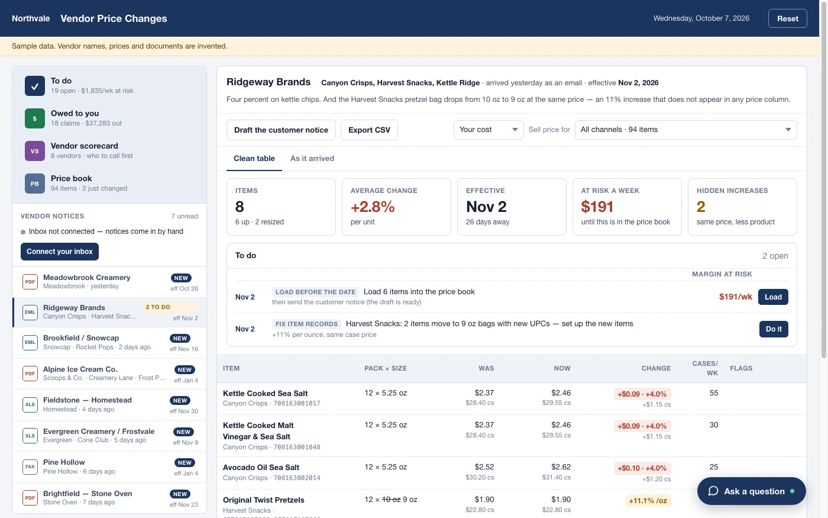Viewport: 828px width, 518px height.
Task: Click the Northvale brand name
Action: tap(31, 18)
